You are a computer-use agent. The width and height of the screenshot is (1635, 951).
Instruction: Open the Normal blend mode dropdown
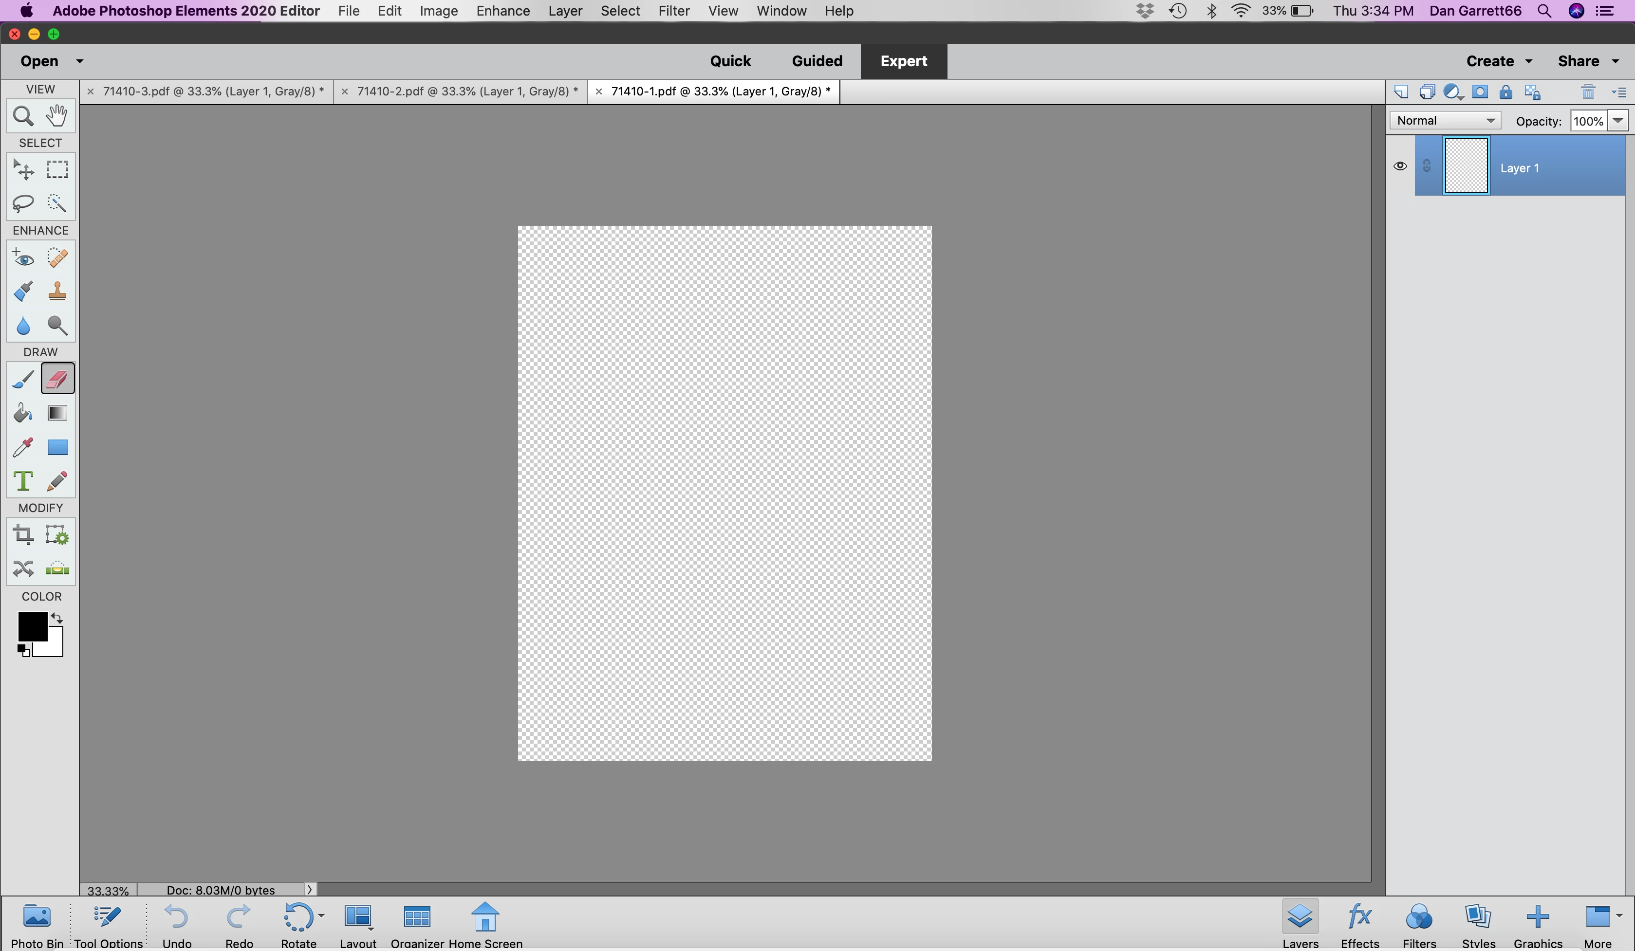(x=1445, y=121)
